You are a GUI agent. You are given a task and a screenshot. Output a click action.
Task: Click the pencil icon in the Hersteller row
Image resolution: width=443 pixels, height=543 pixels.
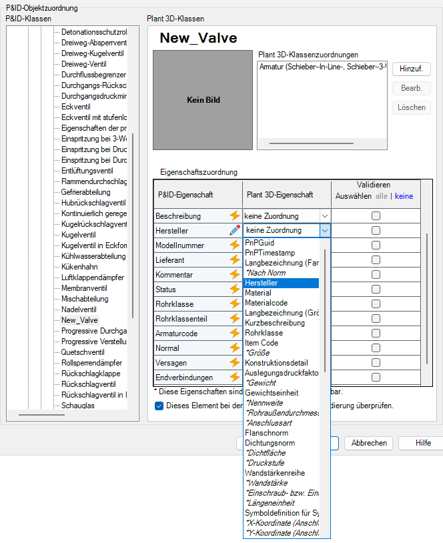(234, 230)
